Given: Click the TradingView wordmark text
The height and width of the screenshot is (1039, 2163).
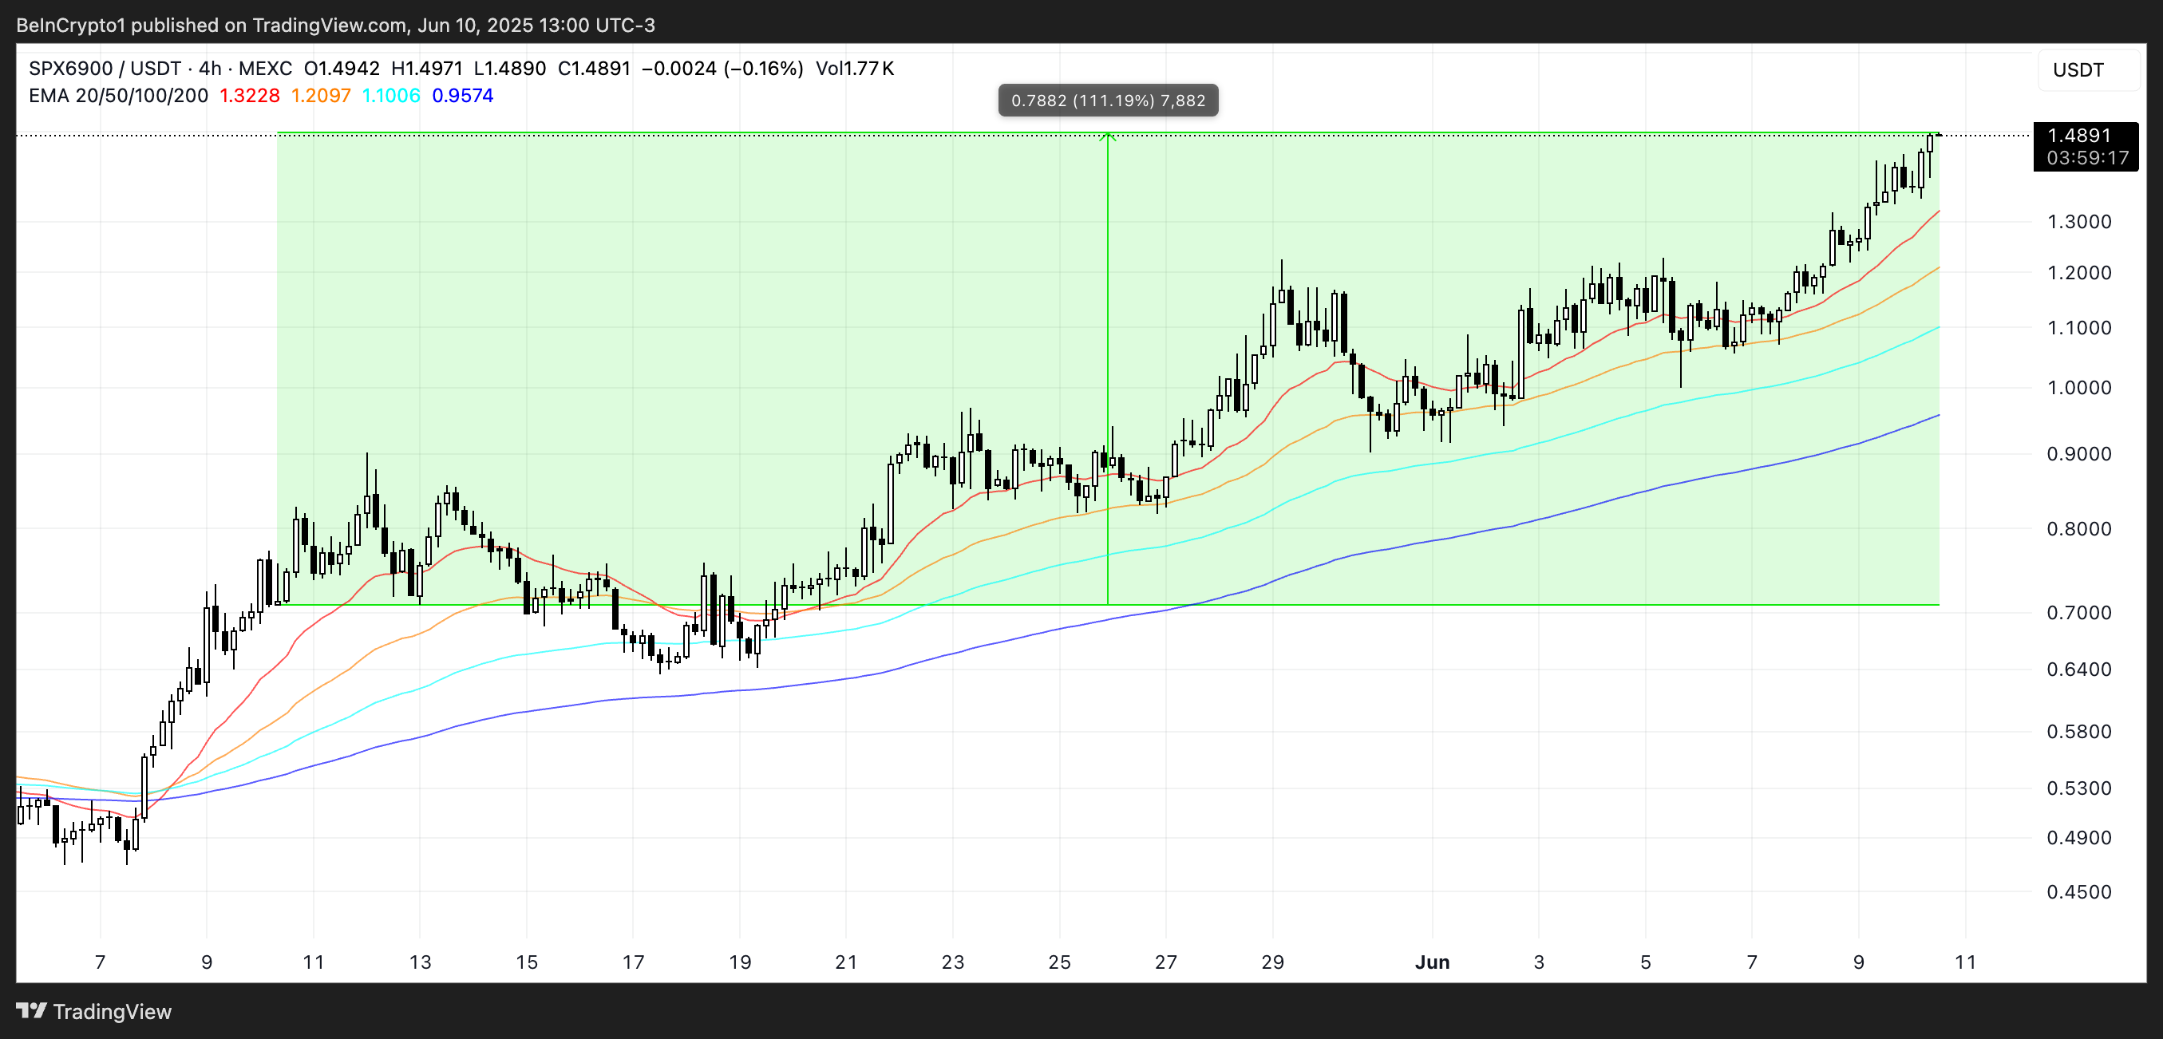Looking at the screenshot, I should click(x=112, y=1011).
